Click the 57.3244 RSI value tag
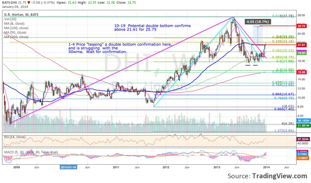The height and width of the screenshot is (183, 311). (x=303, y=139)
